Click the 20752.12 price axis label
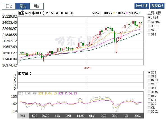 point(10,41)
